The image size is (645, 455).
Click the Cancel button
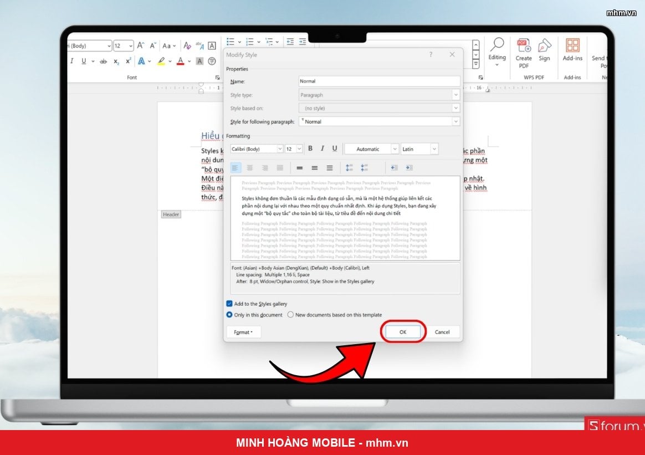[442, 332]
